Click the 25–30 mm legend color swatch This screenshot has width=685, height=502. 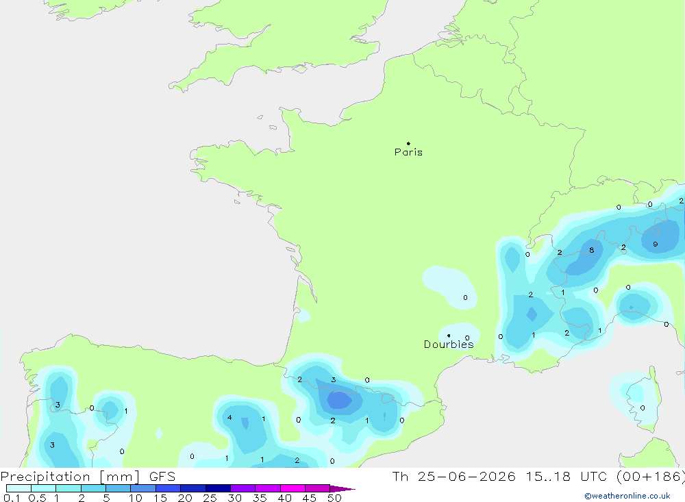(x=218, y=488)
